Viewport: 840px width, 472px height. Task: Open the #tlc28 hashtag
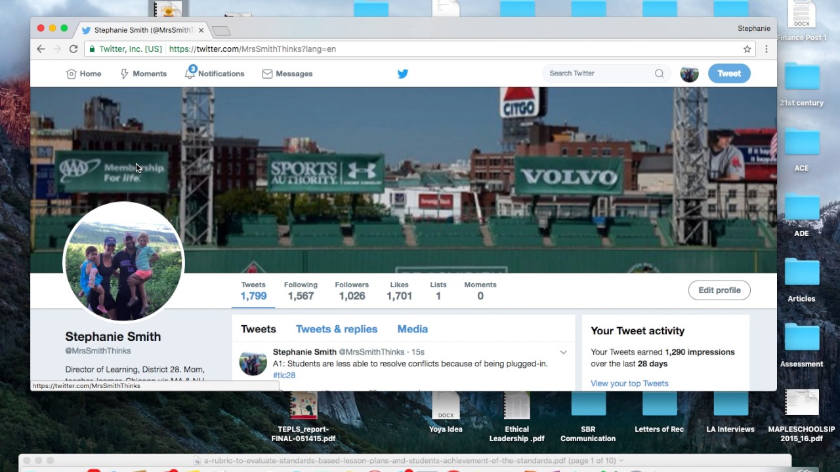284,376
